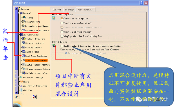Select the DELMIA Infrastructure icon
The width and height of the screenshot is (174, 107).
(24, 64)
